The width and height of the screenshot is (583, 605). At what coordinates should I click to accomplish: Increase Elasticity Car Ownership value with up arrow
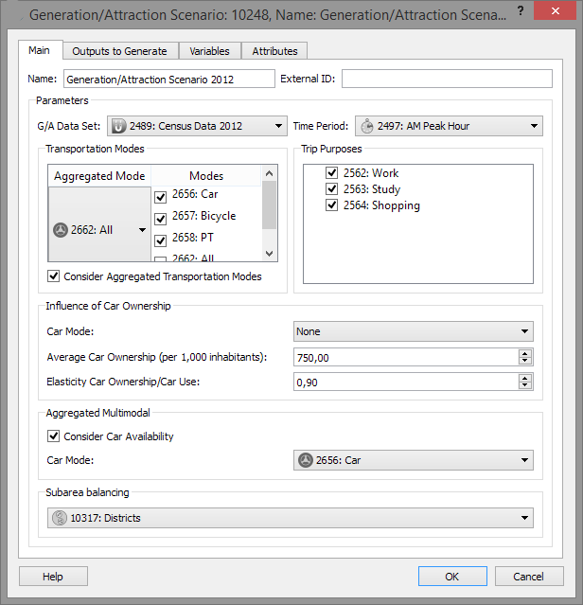tap(525, 378)
